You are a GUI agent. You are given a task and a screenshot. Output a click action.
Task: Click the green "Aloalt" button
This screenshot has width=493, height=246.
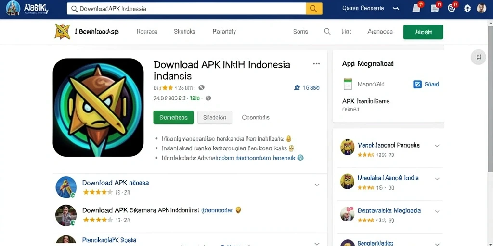click(x=423, y=32)
